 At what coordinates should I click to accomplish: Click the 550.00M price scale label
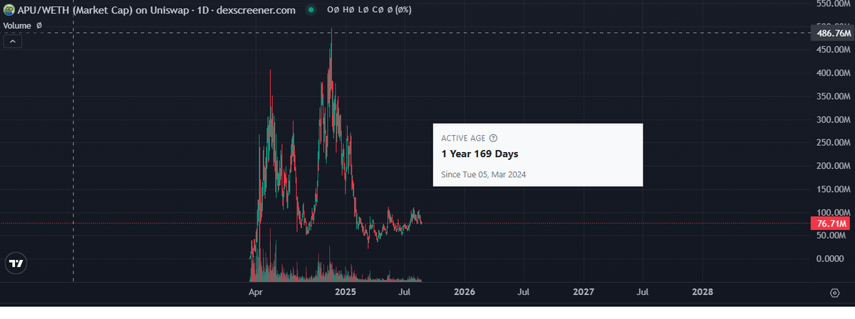tap(834, 4)
